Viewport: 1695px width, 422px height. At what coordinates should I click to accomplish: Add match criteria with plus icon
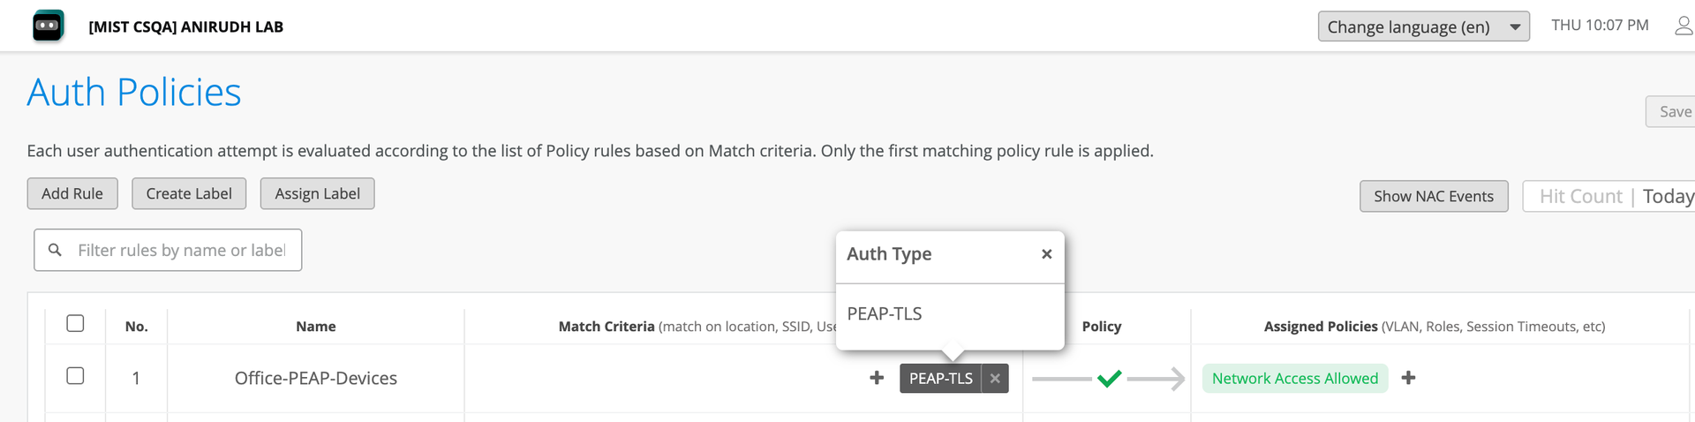877,379
